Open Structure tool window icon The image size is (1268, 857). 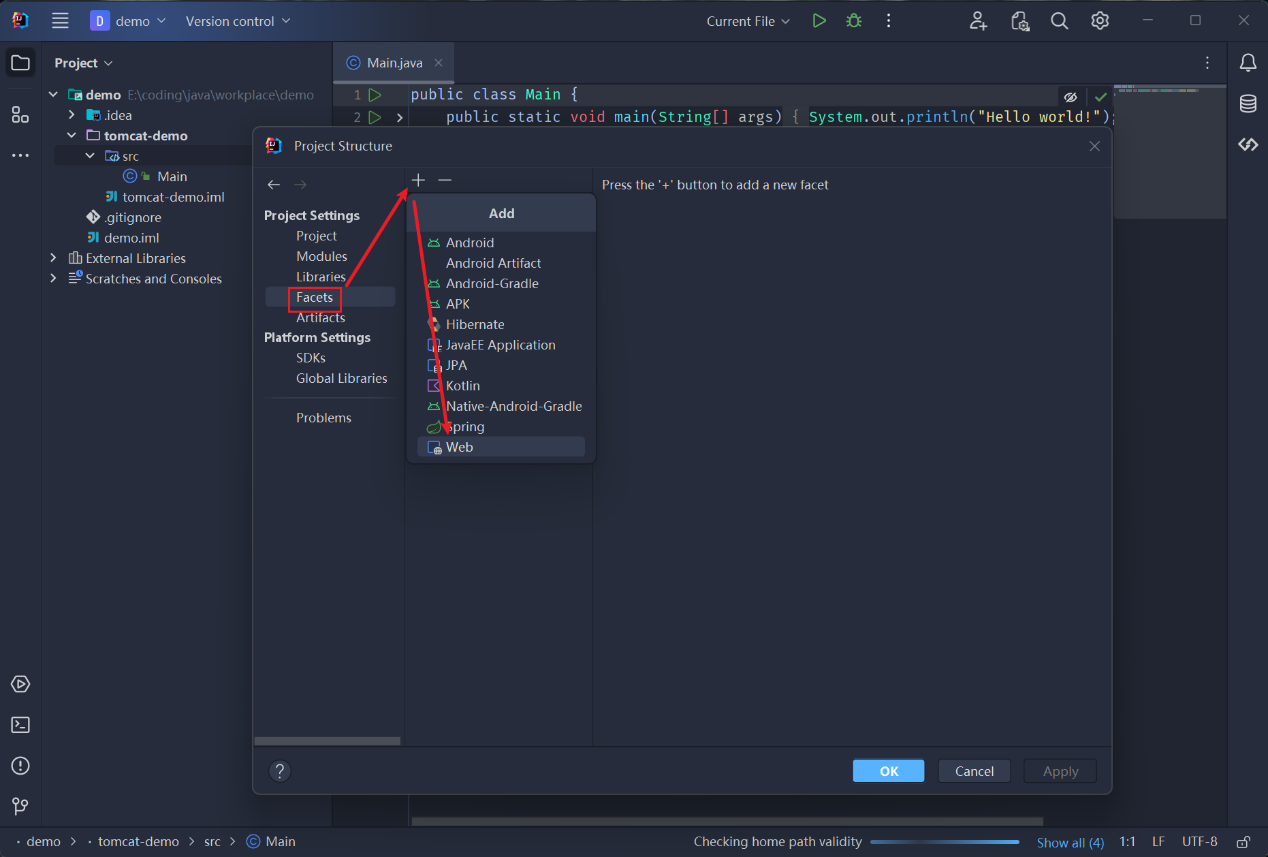pyautogui.click(x=20, y=114)
